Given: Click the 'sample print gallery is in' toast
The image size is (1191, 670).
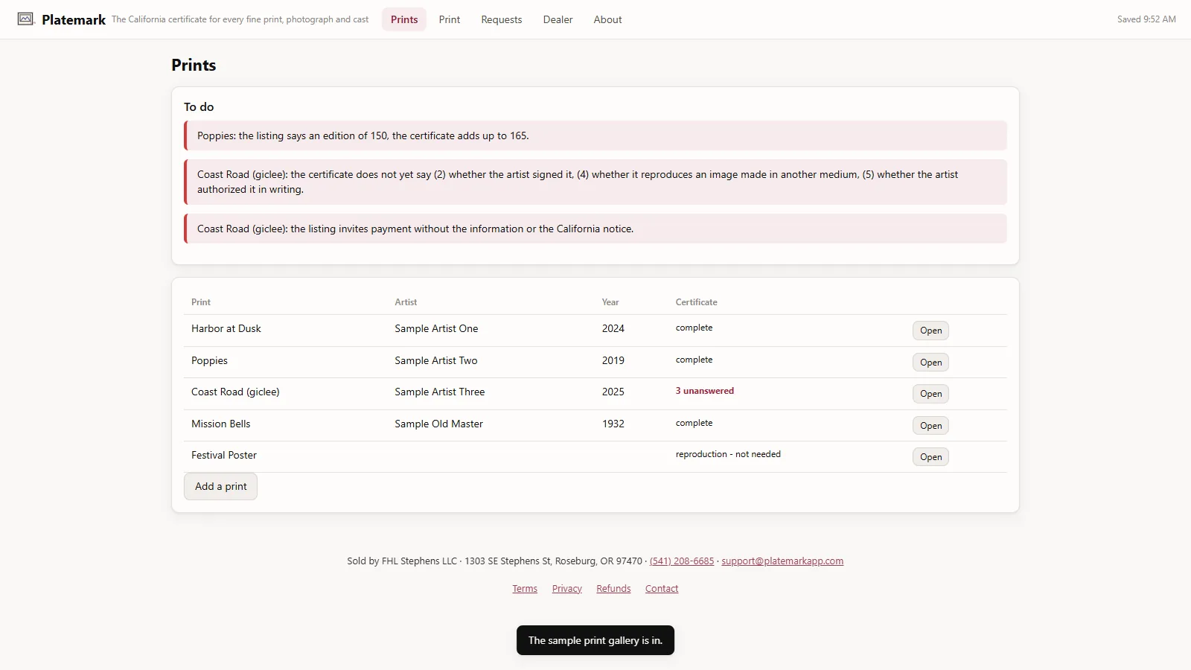Looking at the screenshot, I should (x=595, y=640).
